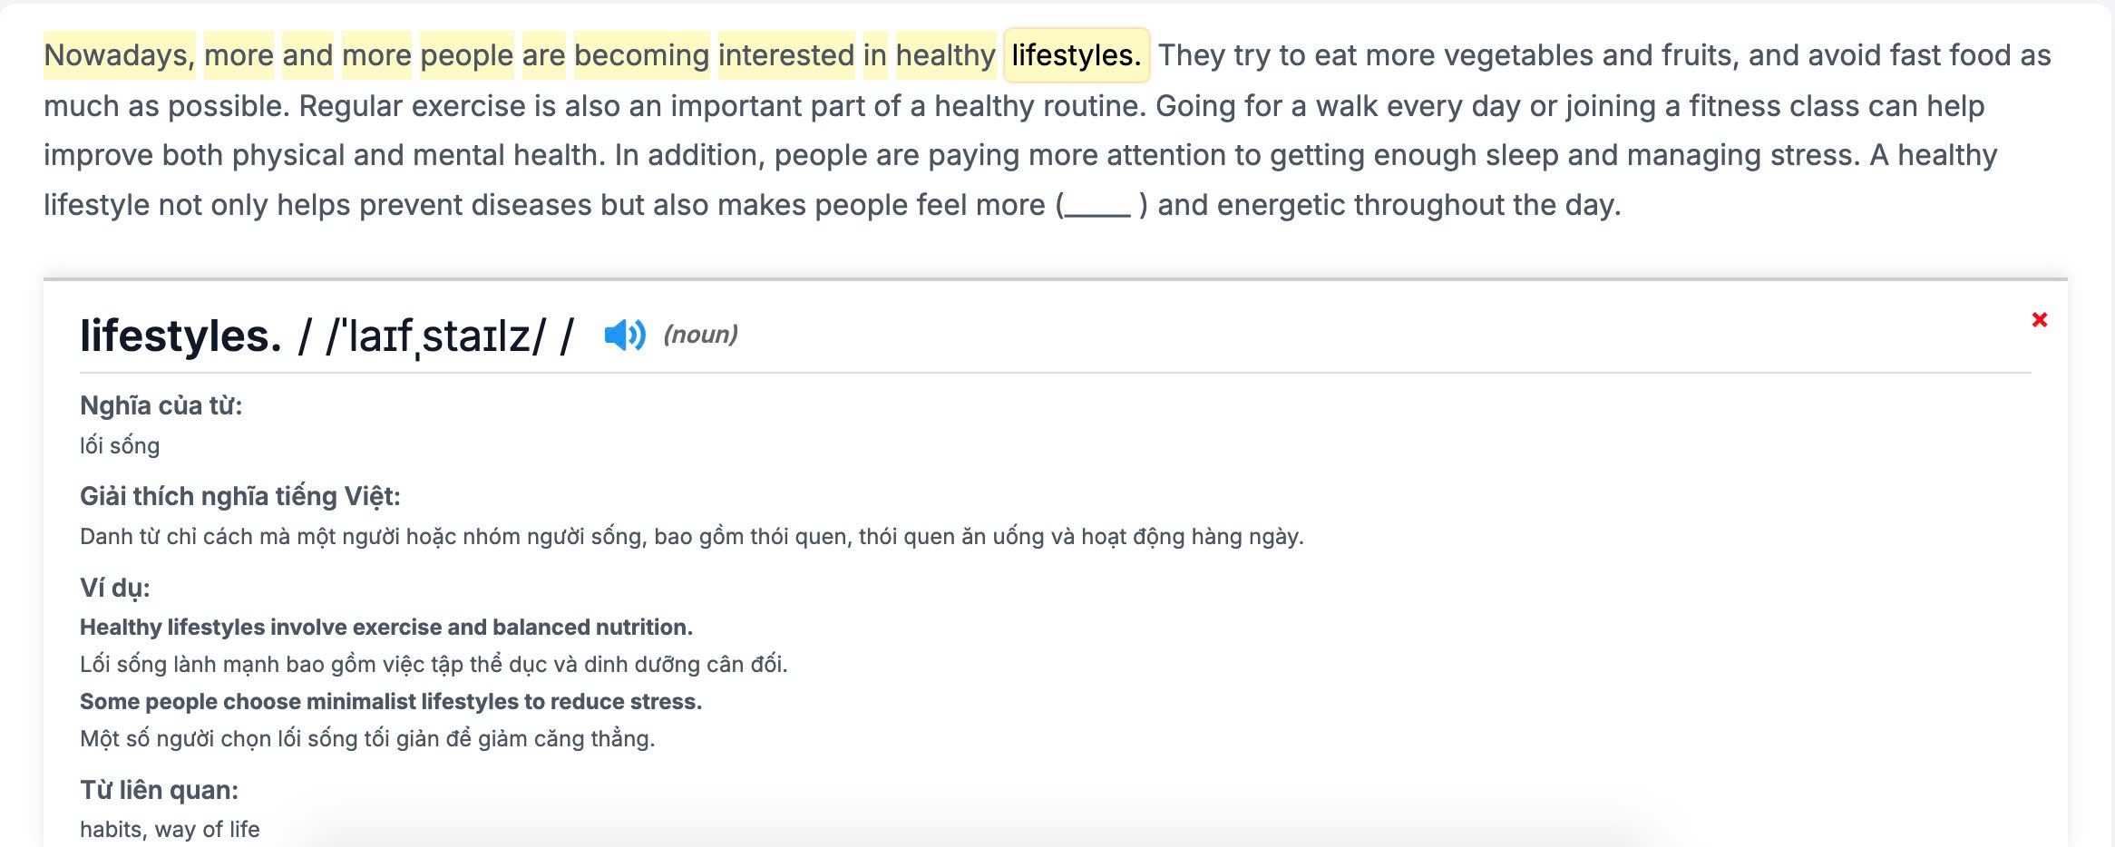Look up the word 'becoming'
This screenshot has width=2115, height=847.
641,55
